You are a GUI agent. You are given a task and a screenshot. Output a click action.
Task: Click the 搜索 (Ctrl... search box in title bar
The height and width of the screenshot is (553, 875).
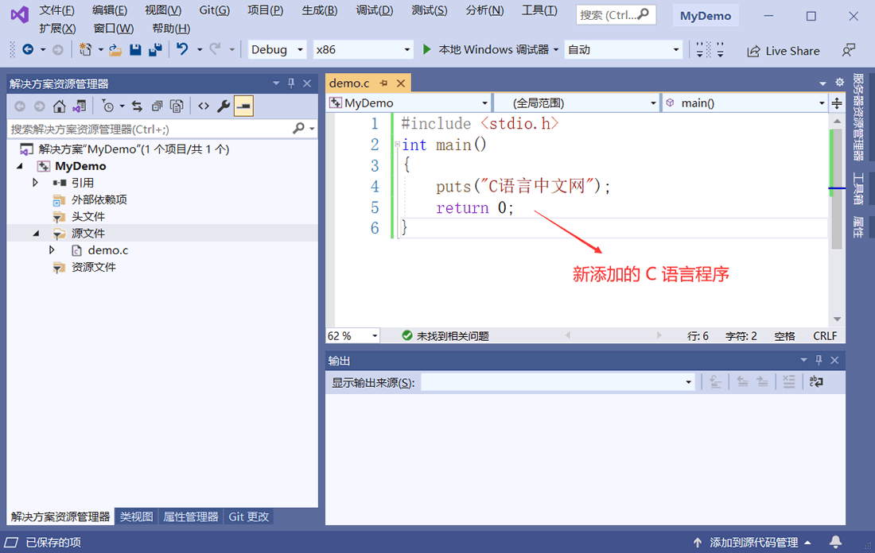click(616, 15)
